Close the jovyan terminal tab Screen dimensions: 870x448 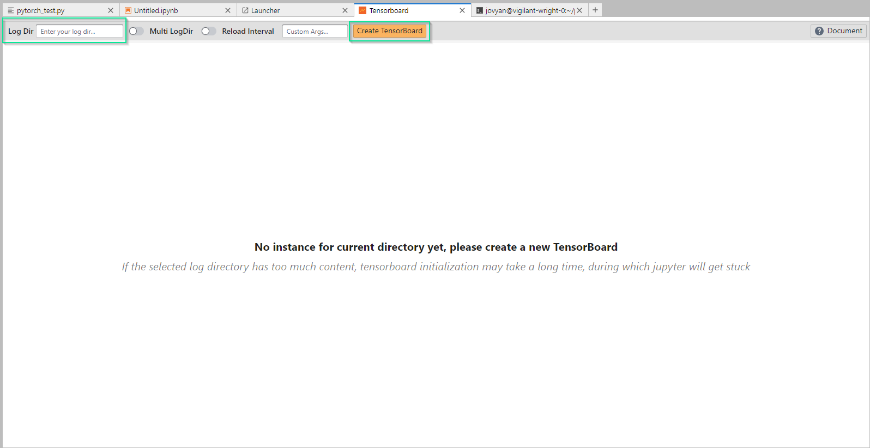point(579,10)
